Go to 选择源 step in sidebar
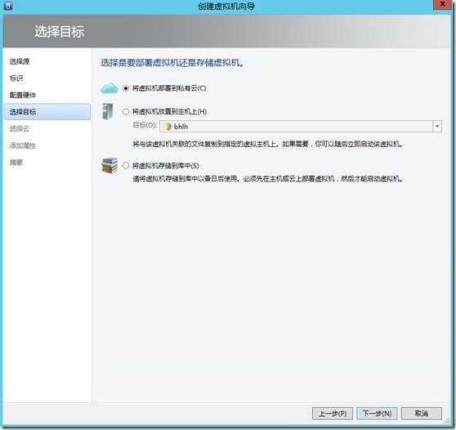Image resolution: width=456 pixels, height=430 pixels. click(x=20, y=61)
